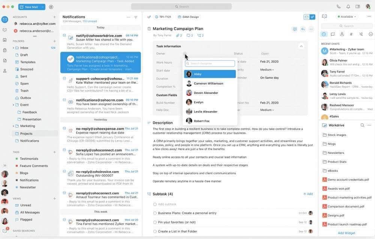
Task: Collapse the Task Information section
Action: [301, 46]
